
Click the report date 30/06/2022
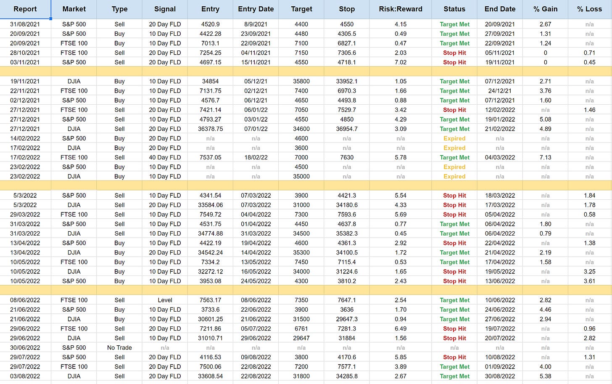point(25,348)
